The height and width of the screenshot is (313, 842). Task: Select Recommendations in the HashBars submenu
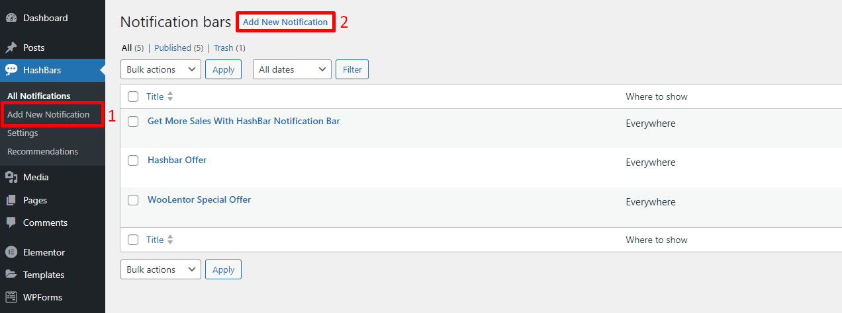(x=42, y=151)
